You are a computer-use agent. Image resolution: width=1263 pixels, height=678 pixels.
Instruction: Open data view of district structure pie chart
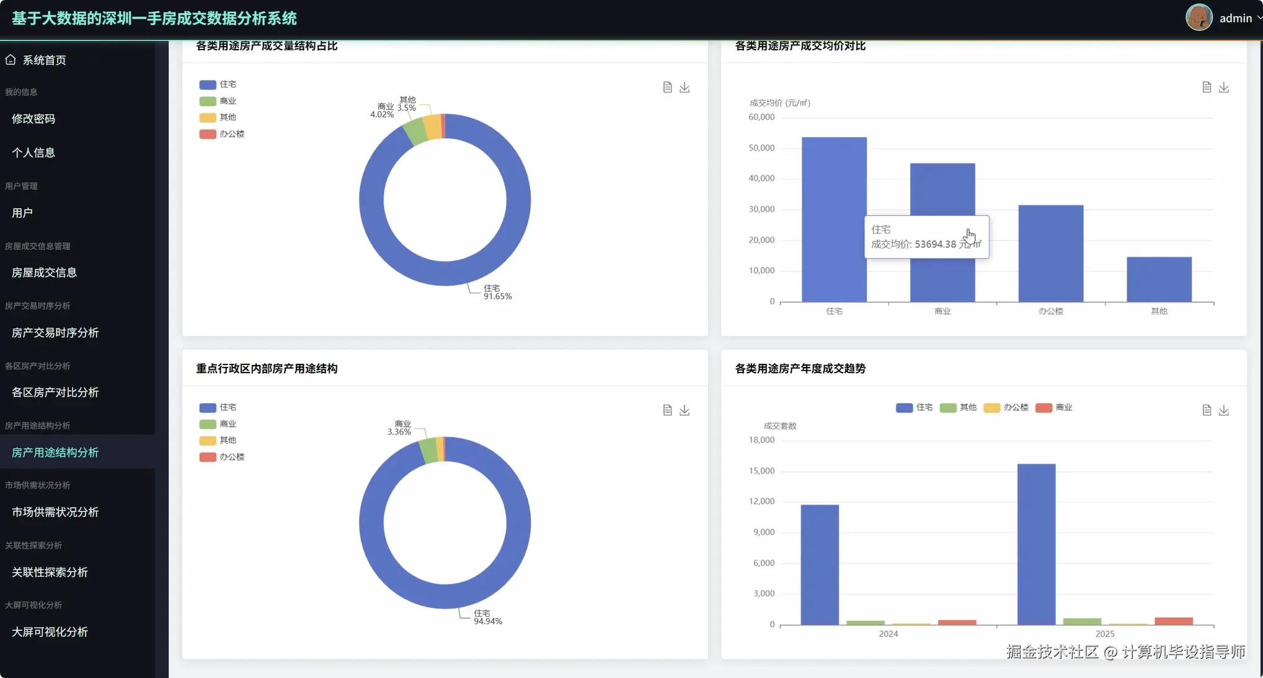coord(667,410)
